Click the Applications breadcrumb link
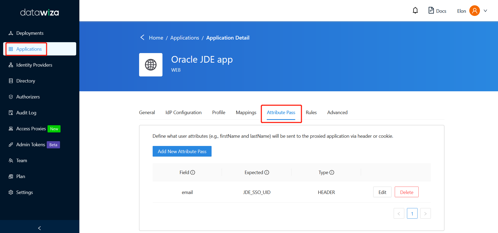This screenshot has width=498, height=233. pos(185,38)
